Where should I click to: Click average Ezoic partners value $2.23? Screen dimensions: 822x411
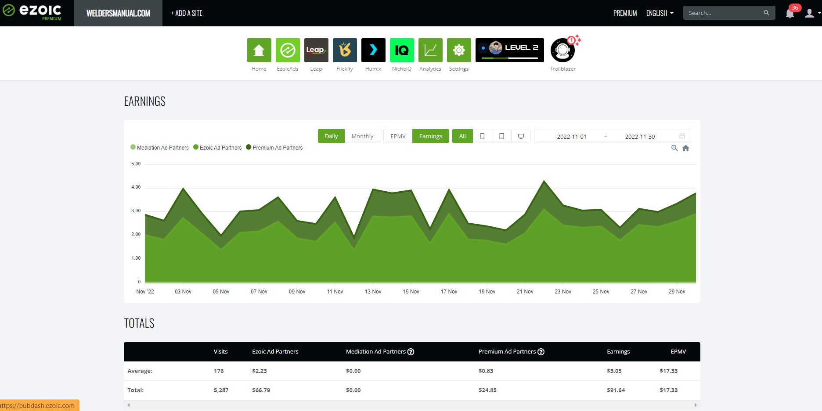pyautogui.click(x=260, y=371)
